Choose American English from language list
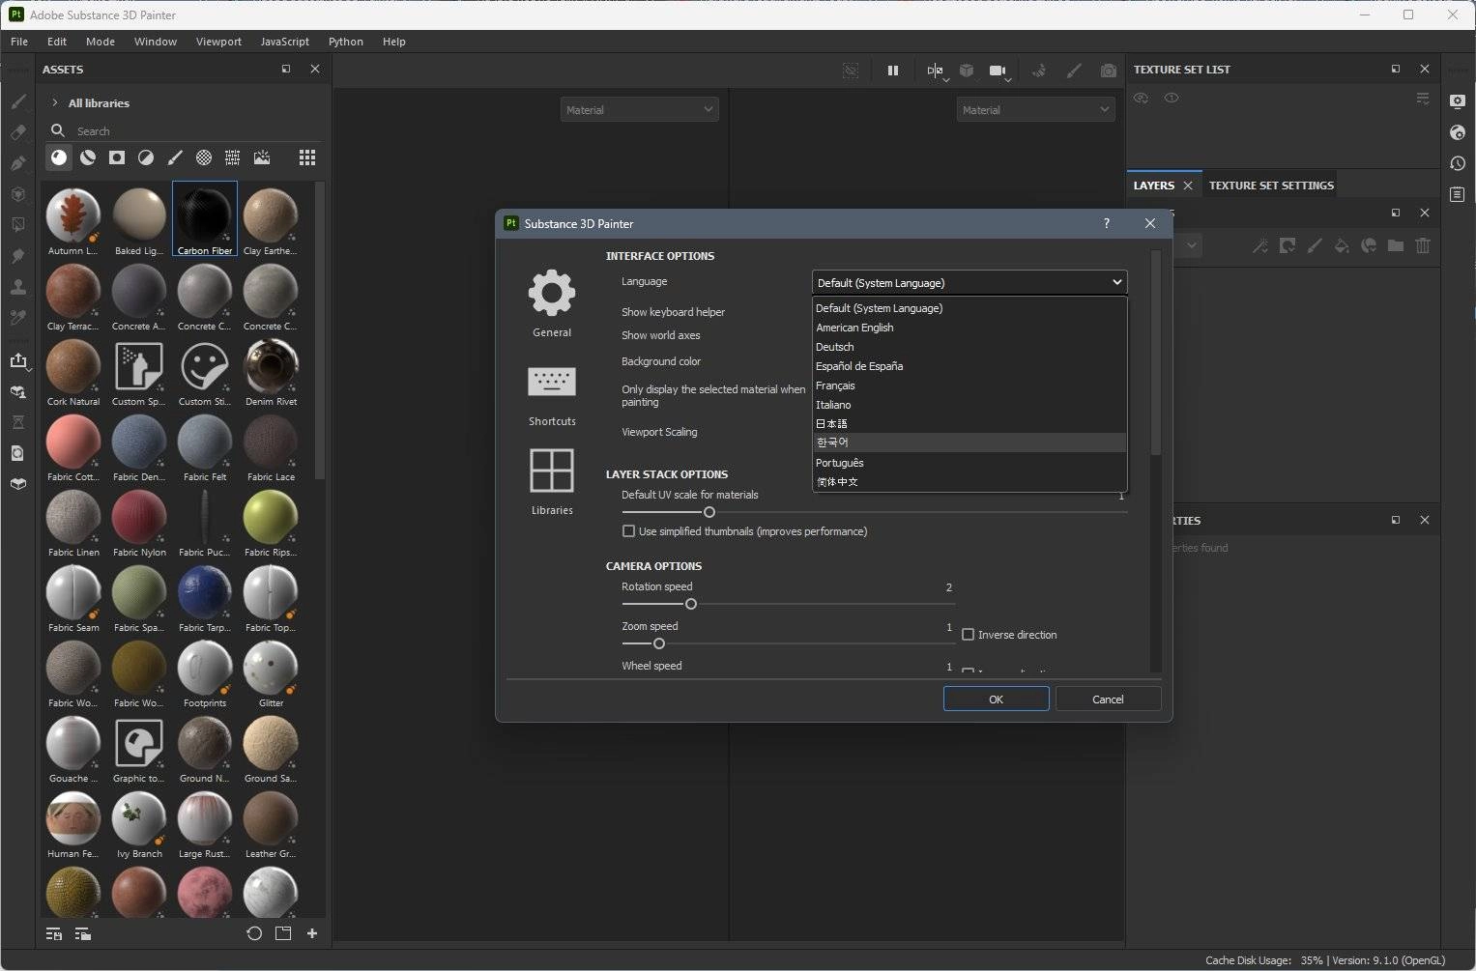 tap(970, 328)
